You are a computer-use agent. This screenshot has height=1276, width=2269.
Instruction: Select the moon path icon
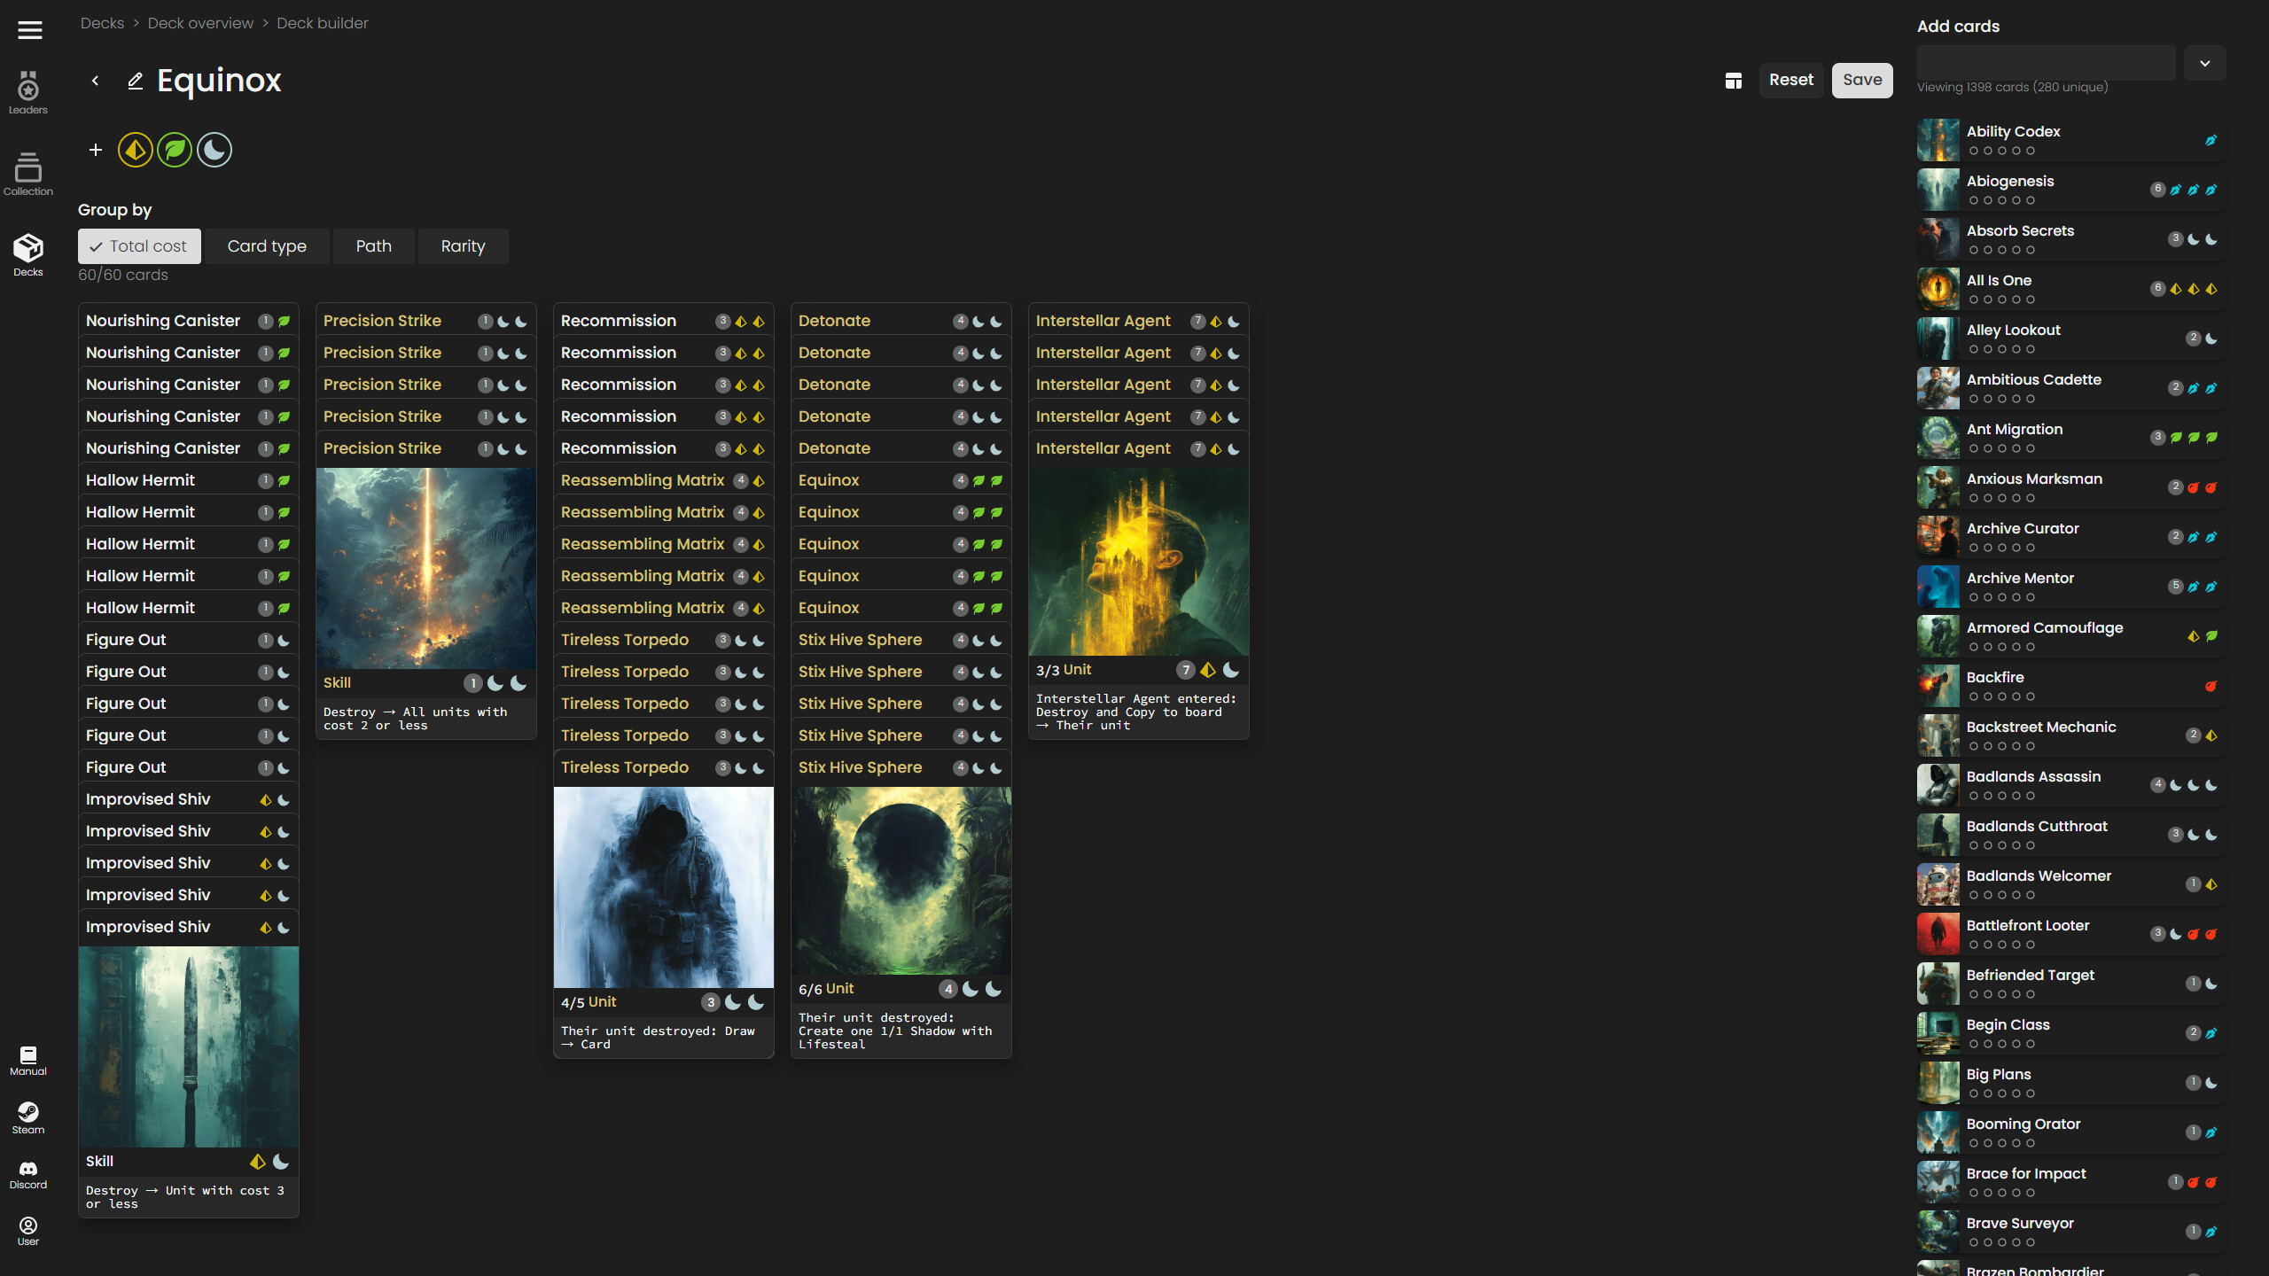[214, 150]
